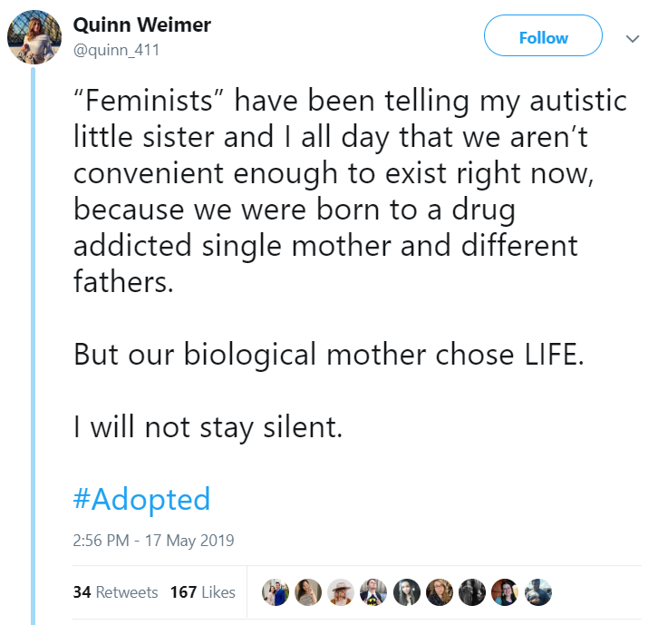The height and width of the screenshot is (625, 658).
Task: Click the Quinn Weimer display name
Action: tap(141, 25)
